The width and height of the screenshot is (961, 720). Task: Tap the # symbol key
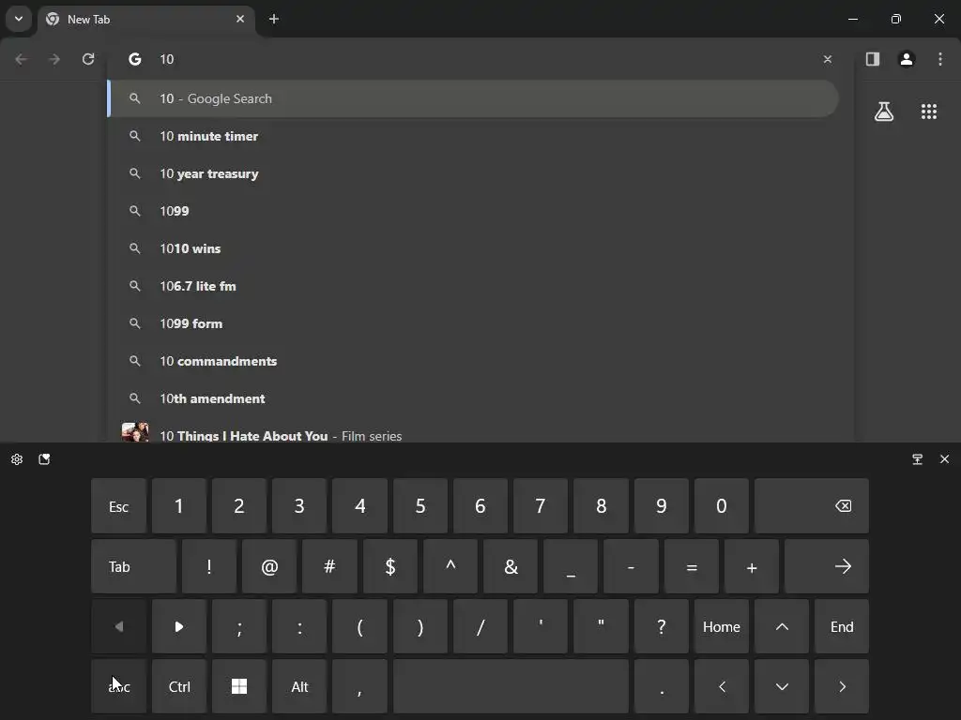tap(329, 566)
